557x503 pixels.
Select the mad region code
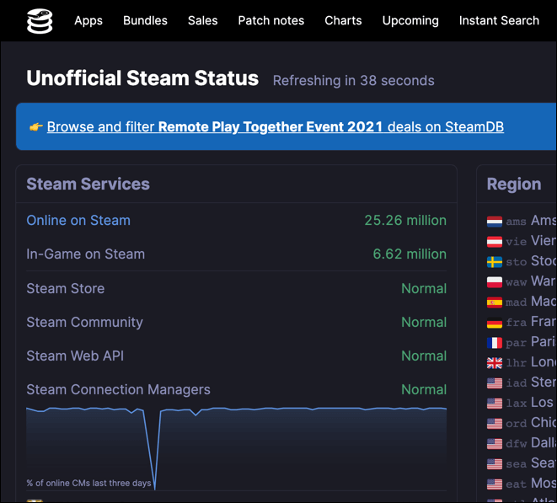coord(517,302)
